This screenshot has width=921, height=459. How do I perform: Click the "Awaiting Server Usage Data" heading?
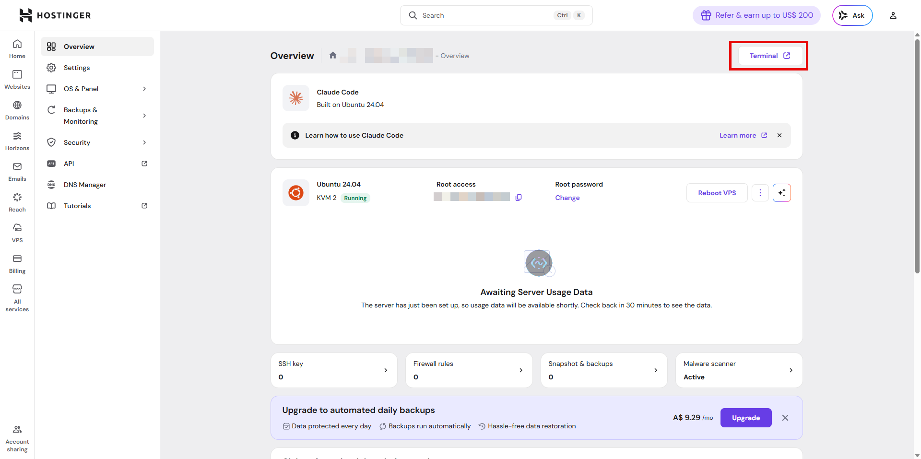536,292
